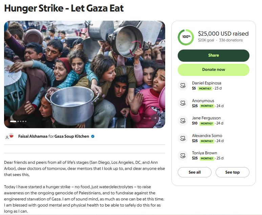Screen dimensions: 262x215
Task: Open the Gaza Soup Kitchen organization link
Action: (x=72, y=136)
